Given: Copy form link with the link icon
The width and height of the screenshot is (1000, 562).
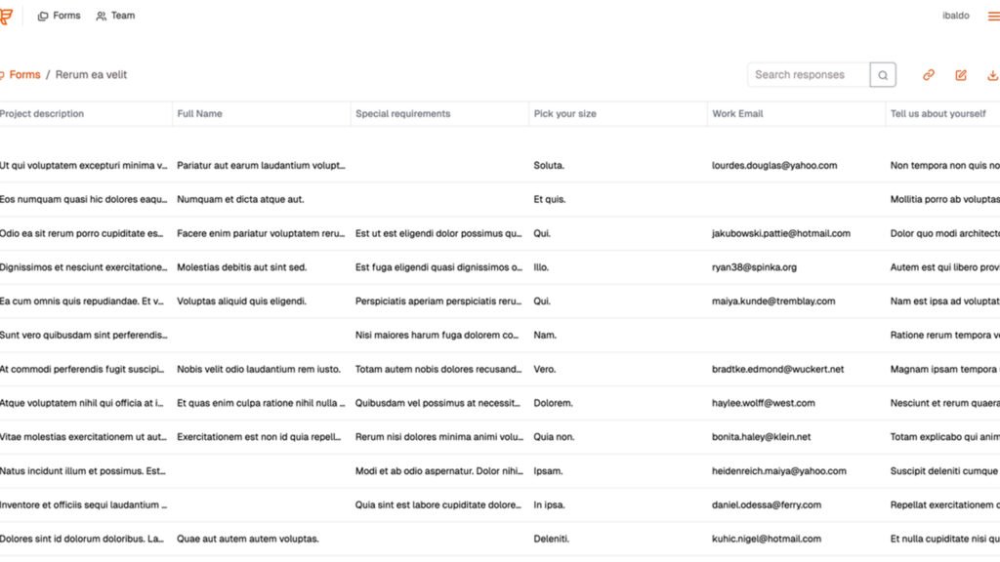Looking at the screenshot, I should point(929,75).
